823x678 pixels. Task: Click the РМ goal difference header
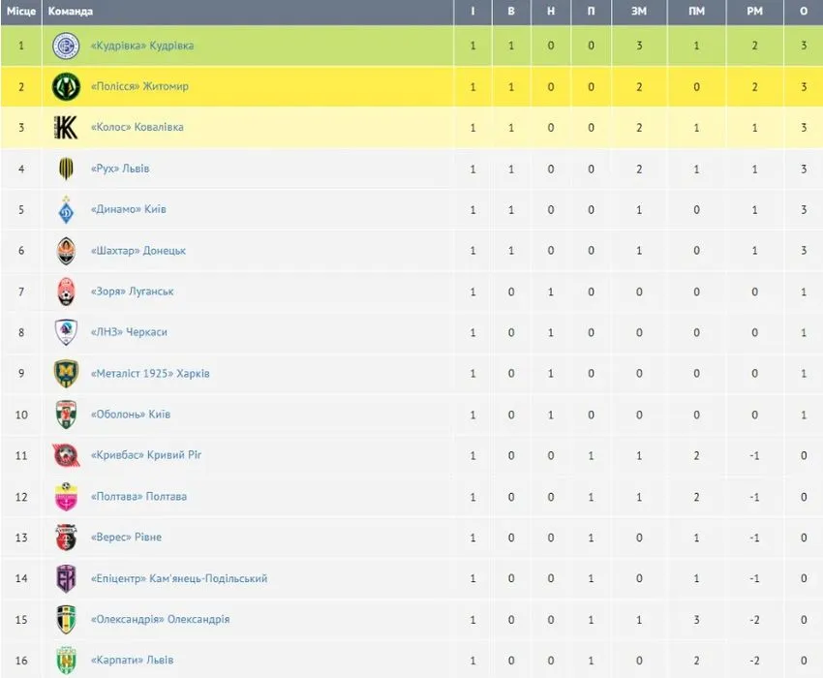tap(755, 11)
